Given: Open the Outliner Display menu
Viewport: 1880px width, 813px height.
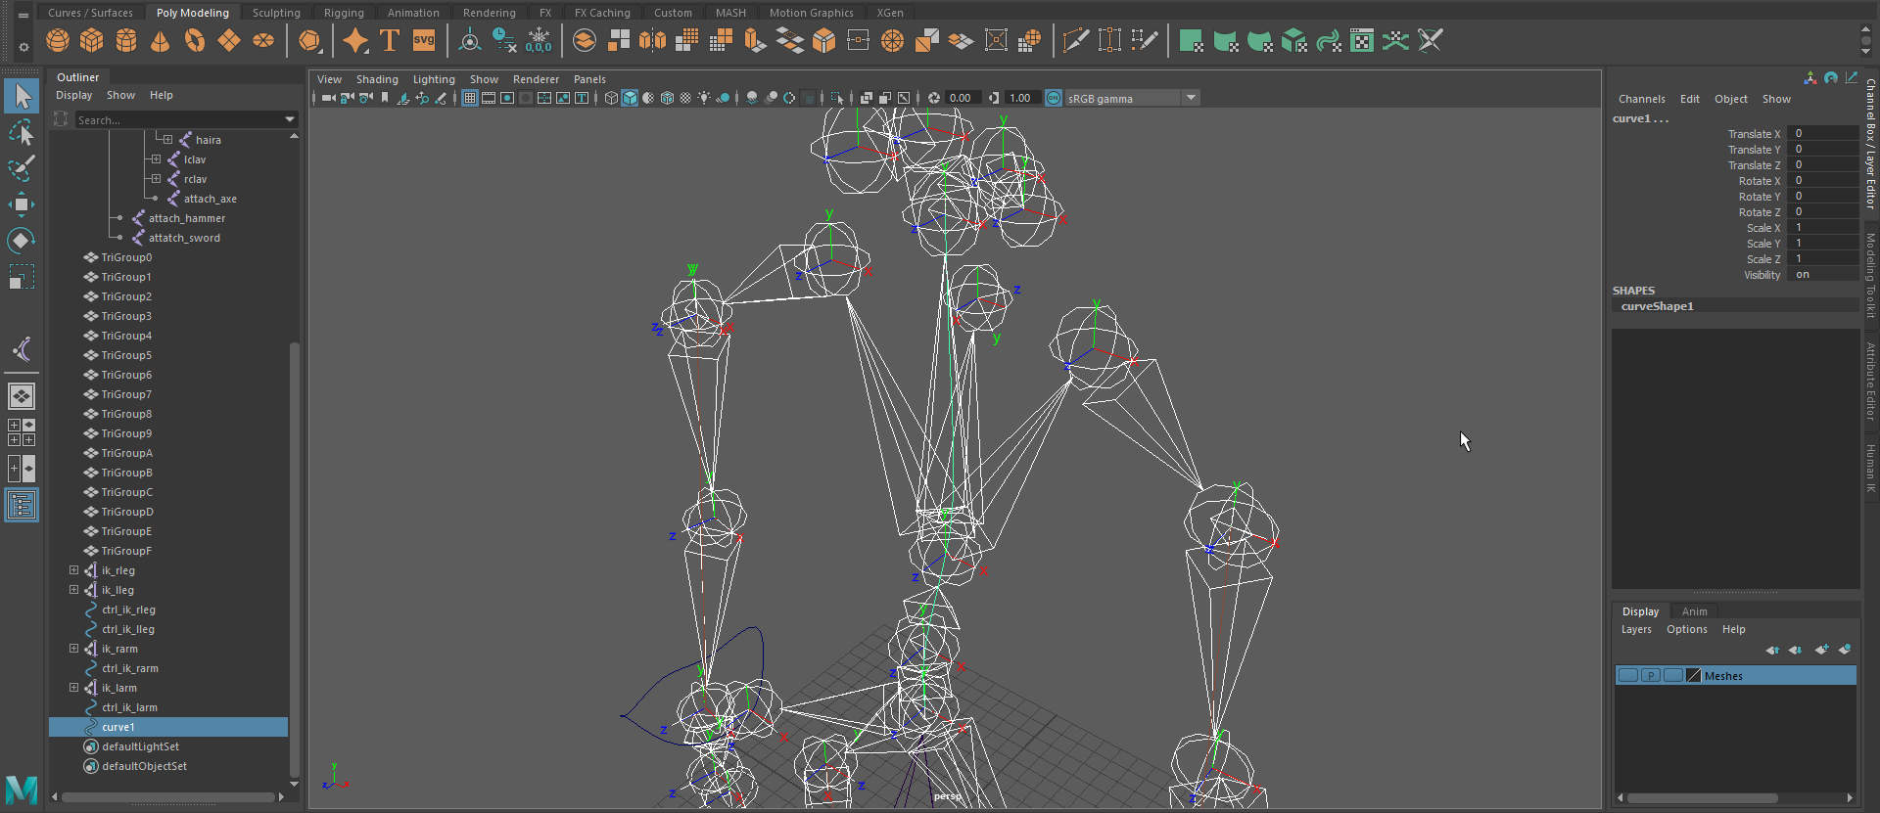Looking at the screenshot, I should click(x=73, y=95).
